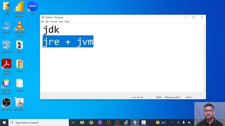
Task: Open OneNote from the taskbar
Action: click(100, 122)
